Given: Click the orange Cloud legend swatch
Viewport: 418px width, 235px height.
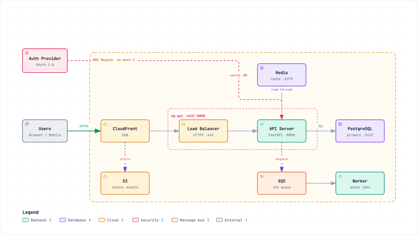Looking at the screenshot, I should [x=102, y=220].
